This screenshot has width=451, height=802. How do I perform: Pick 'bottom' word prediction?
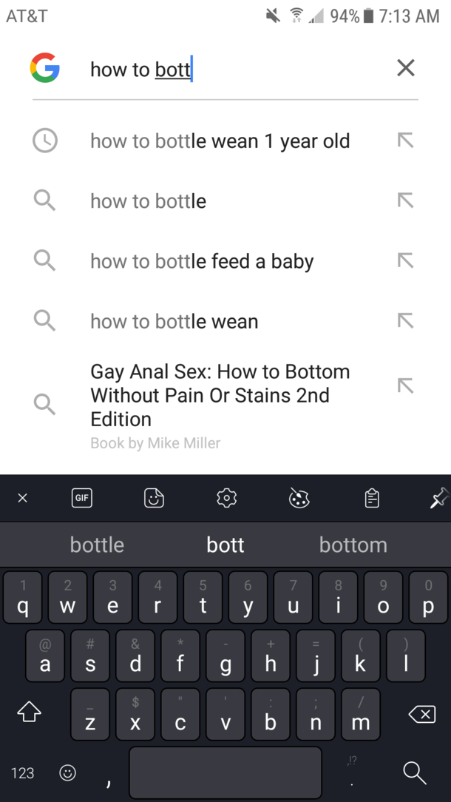click(x=353, y=545)
